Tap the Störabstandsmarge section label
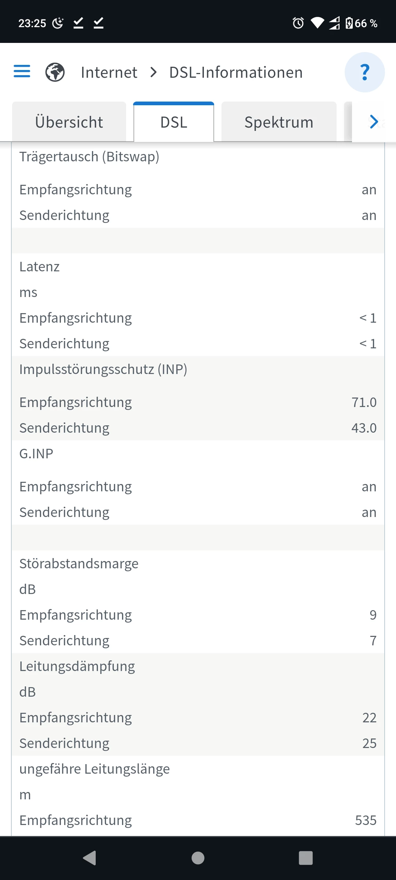This screenshot has width=396, height=880. coord(79,564)
